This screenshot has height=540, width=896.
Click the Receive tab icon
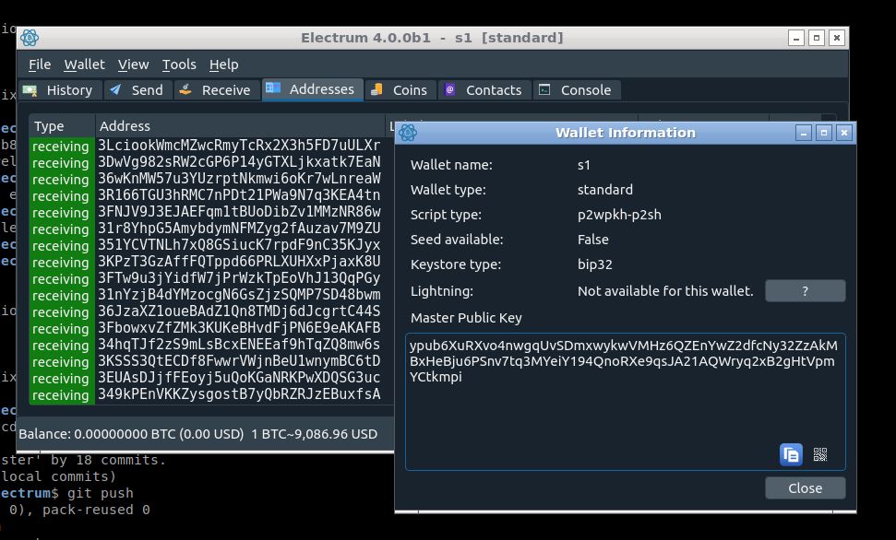185,89
